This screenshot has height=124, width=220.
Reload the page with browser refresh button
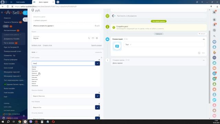(x=8, y=7)
